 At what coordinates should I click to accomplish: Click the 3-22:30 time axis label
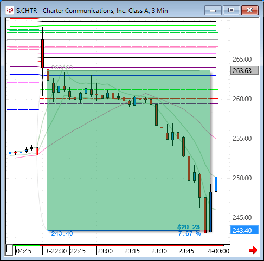pyautogui.click(x=56, y=251)
